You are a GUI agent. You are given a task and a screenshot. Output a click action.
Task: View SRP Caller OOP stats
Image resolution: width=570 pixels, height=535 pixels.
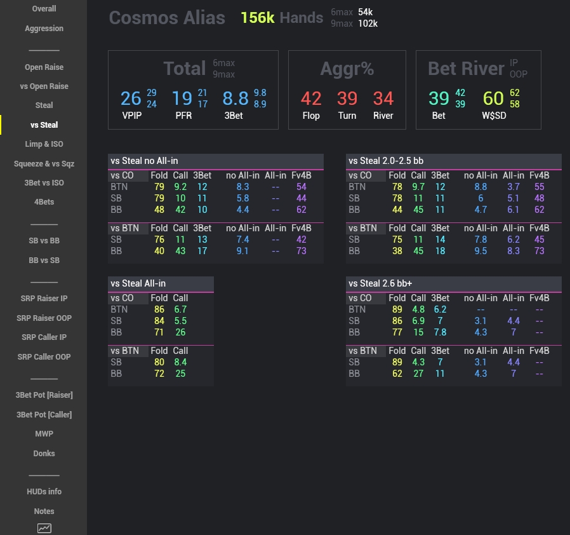(44, 356)
